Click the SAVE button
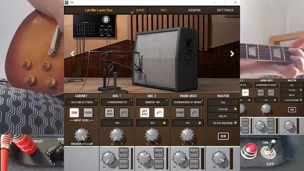This screenshot has width=304, height=171. point(140,10)
